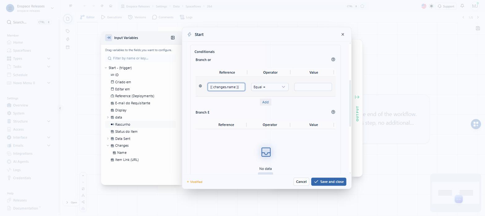Open Home in the sidebar
Viewport: 485px width, 216px height.
15,42
